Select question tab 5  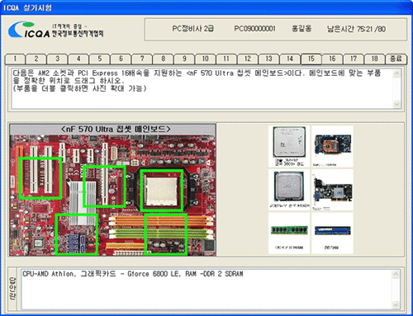tap(100, 59)
